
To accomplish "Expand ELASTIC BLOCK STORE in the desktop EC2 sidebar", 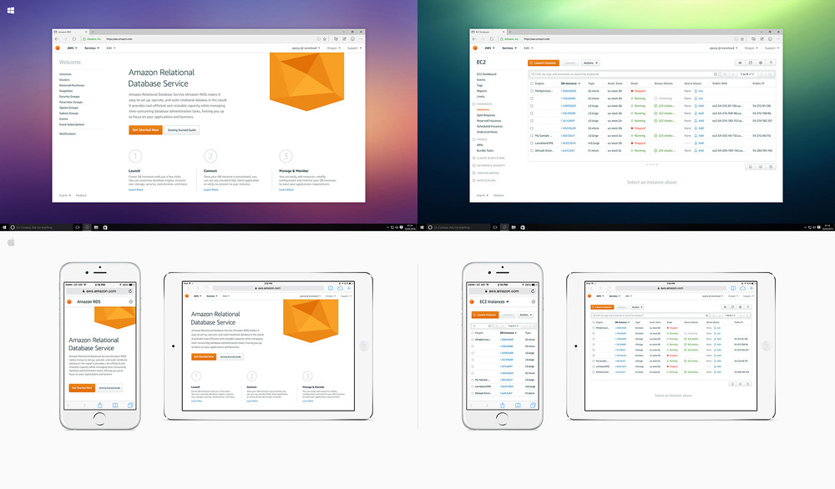I will point(474,158).
